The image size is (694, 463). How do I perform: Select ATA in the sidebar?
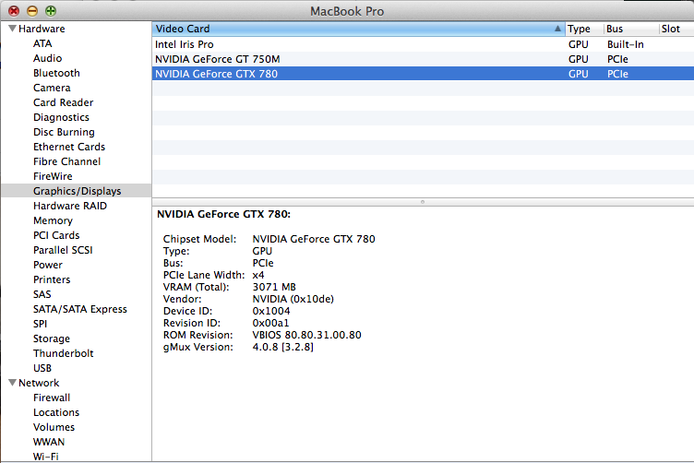pos(42,43)
